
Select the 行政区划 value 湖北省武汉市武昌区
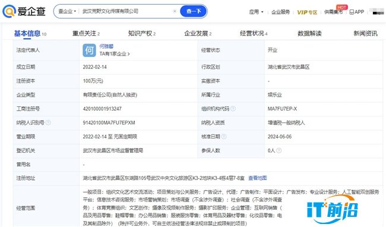(x=289, y=67)
